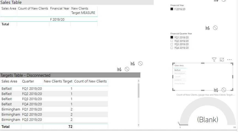Click Financial Quarter Year slicer header
Screen dimensions: 239x132
click(181, 33)
